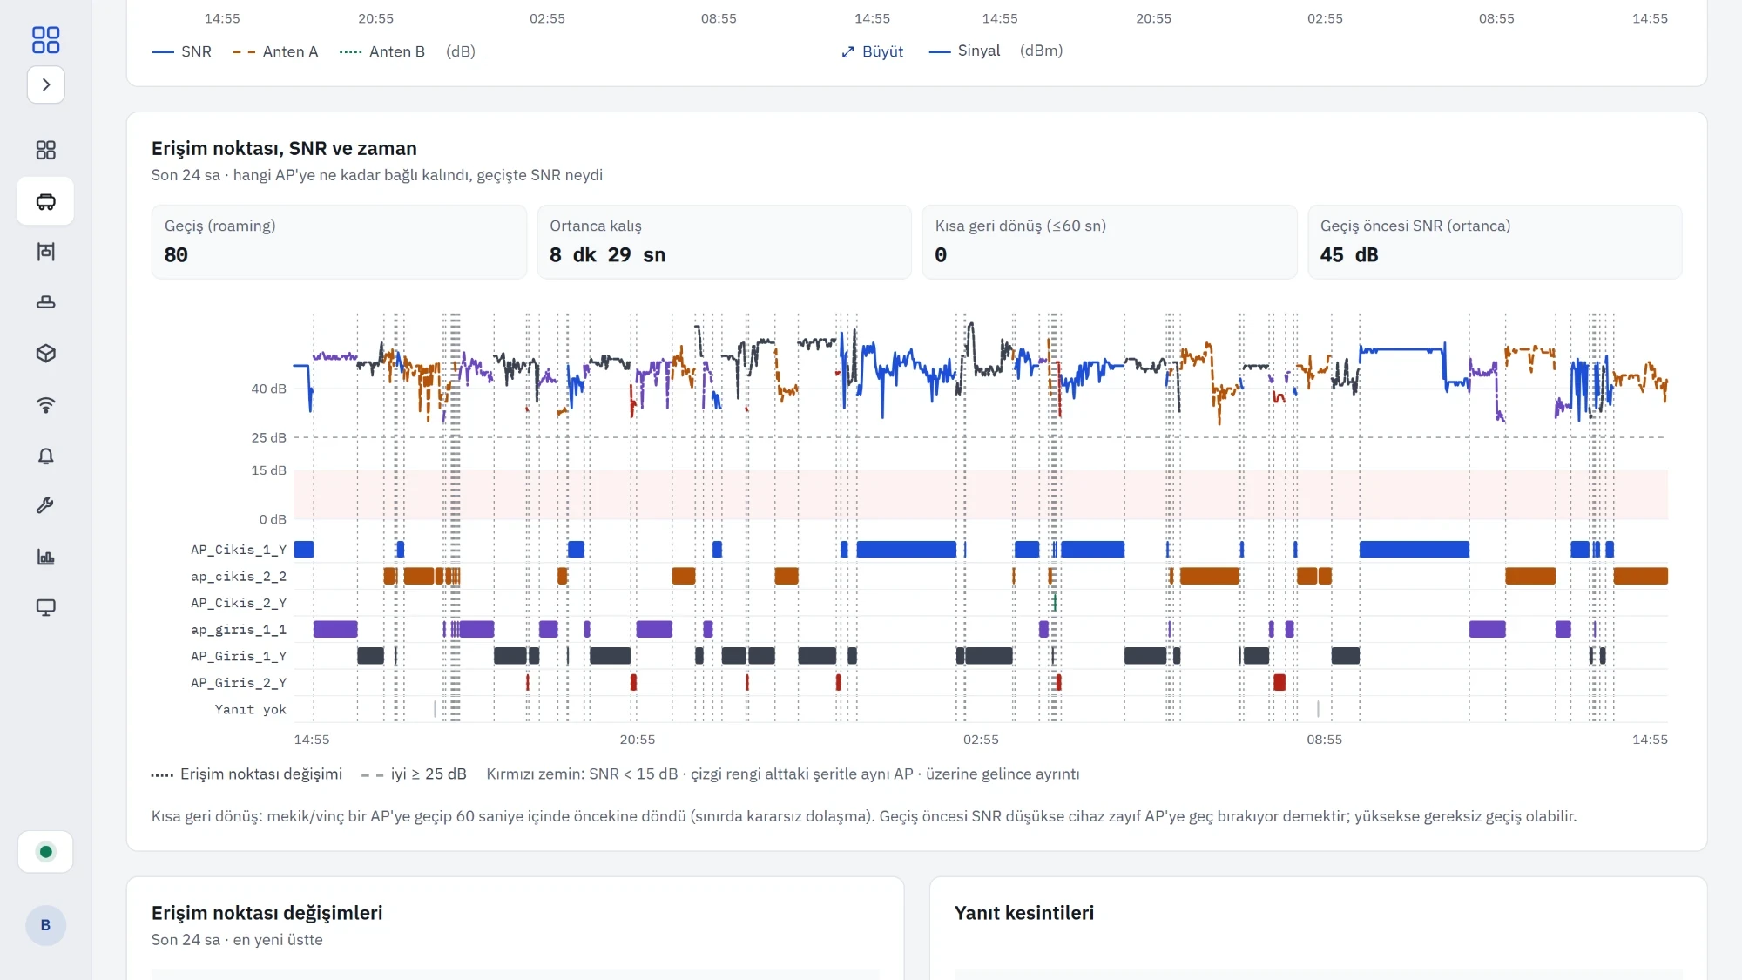Click the Büyüt expand chart button

[873, 51]
